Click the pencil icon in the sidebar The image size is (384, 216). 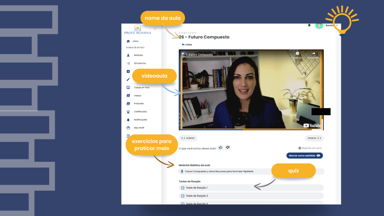point(128,79)
